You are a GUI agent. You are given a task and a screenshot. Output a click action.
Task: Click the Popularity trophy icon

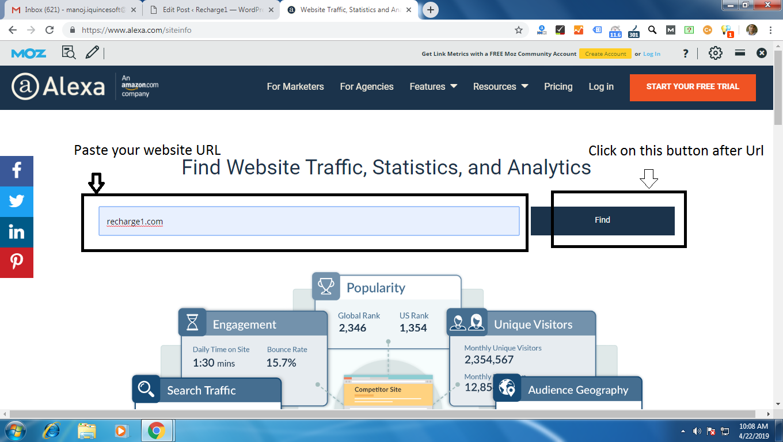click(326, 286)
